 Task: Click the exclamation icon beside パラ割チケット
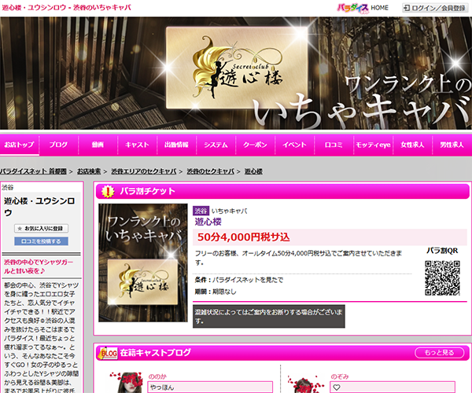(x=108, y=192)
